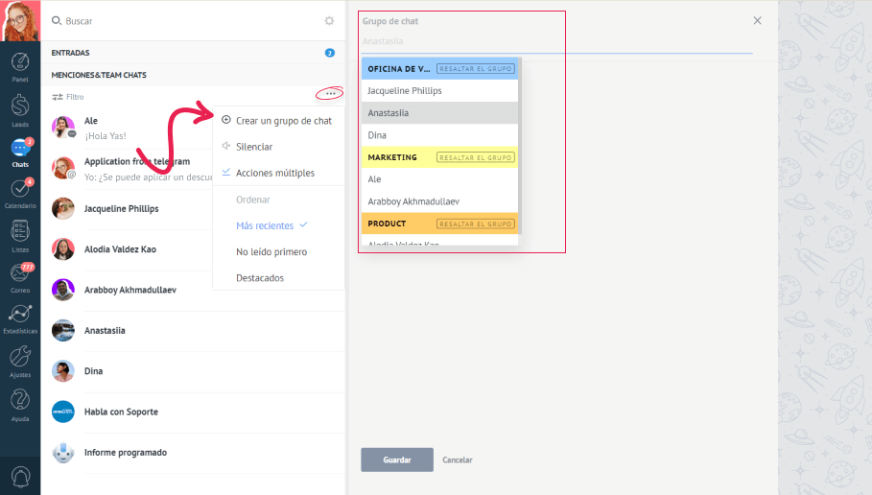Select Más recientes sort order
872x495 pixels.
coord(265,225)
